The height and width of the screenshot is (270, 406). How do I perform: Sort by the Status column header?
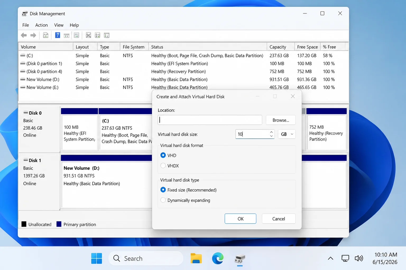207,47
